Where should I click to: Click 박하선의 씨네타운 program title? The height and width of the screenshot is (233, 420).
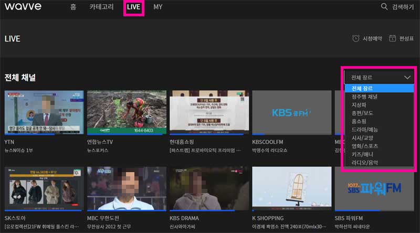[352, 227]
